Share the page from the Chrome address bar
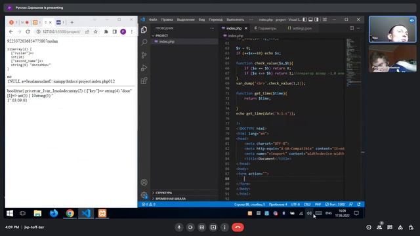Viewport: 420px width, 236px height. (87, 31)
